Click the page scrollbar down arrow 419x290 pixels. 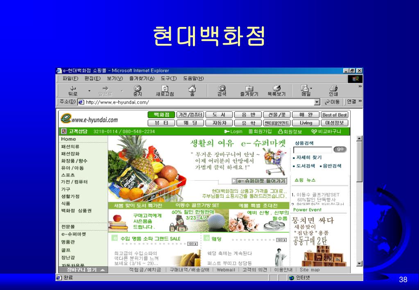click(360, 263)
